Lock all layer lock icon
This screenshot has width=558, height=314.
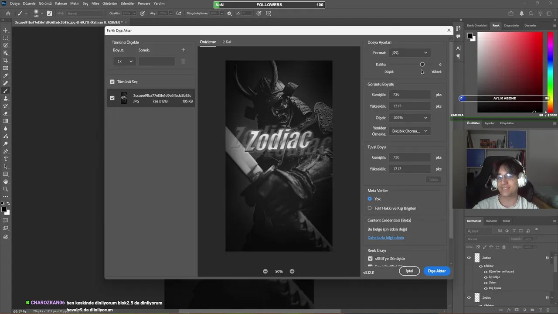click(x=504, y=247)
